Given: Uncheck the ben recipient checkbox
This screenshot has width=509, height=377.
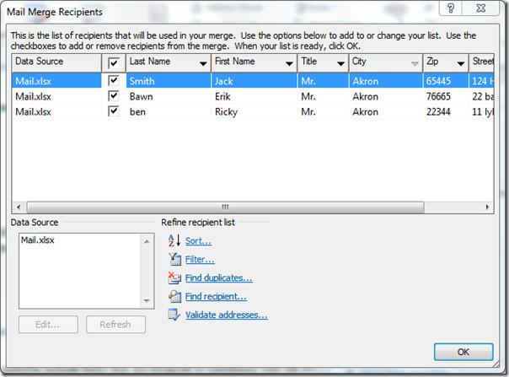Looking at the screenshot, I should coord(113,111).
